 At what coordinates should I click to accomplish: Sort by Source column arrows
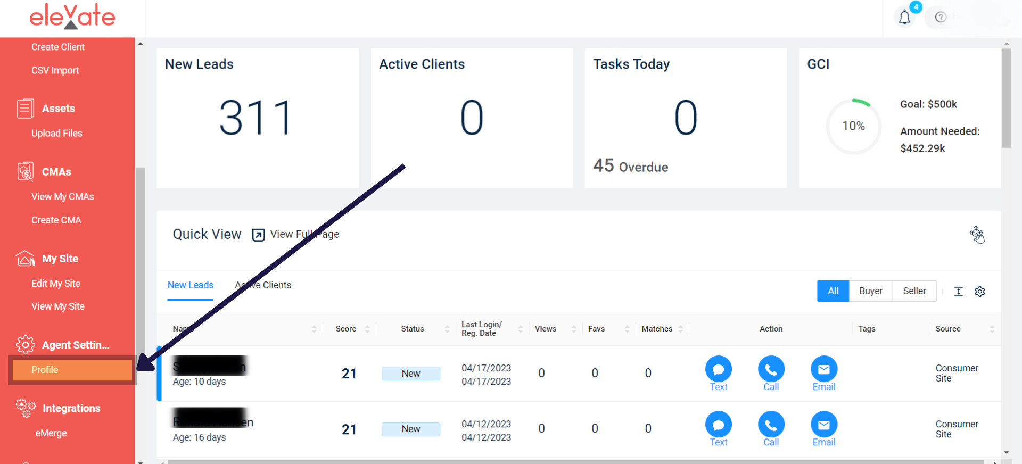pos(992,329)
